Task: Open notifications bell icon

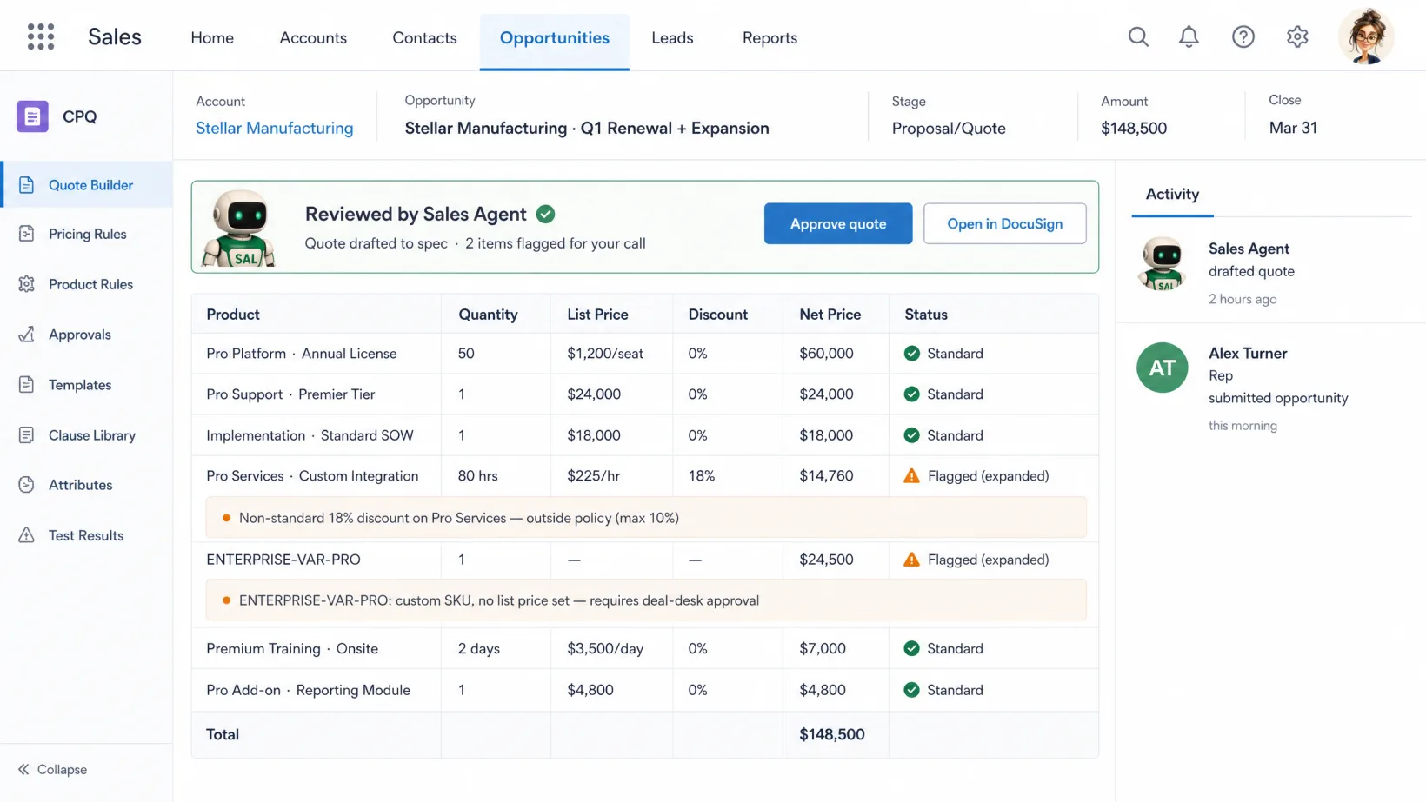Action: (1189, 36)
